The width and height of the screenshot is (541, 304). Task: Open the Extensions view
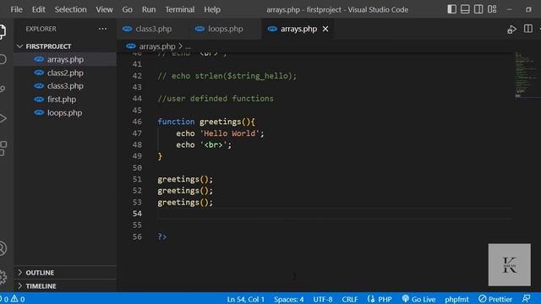coord(3,149)
